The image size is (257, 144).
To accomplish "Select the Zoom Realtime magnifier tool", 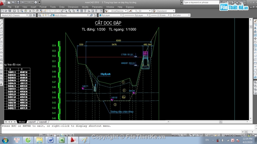I will pyautogui.click(x=66, y=11).
